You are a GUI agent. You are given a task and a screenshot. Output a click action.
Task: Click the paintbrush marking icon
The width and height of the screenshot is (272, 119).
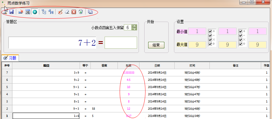click(x=60, y=12)
